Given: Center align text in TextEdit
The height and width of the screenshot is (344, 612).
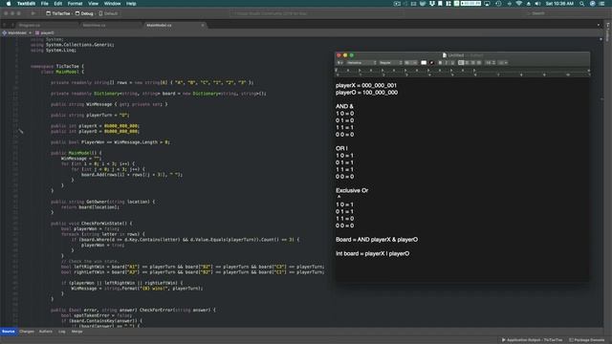Looking at the screenshot, I should point(468,62).
